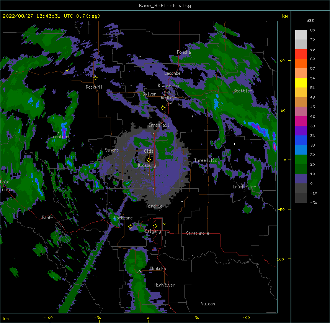Image resolution: width=330 pixels, height=323 pixels.
Task: Select the magenta 39-42 dBZ legend swatch
Action: (301, 121)
